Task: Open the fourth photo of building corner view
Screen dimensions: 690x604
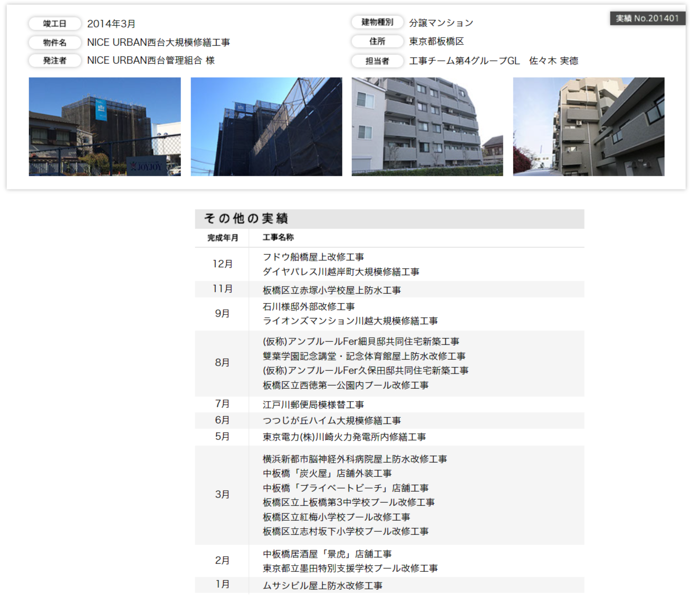Action: click(589, 127)
